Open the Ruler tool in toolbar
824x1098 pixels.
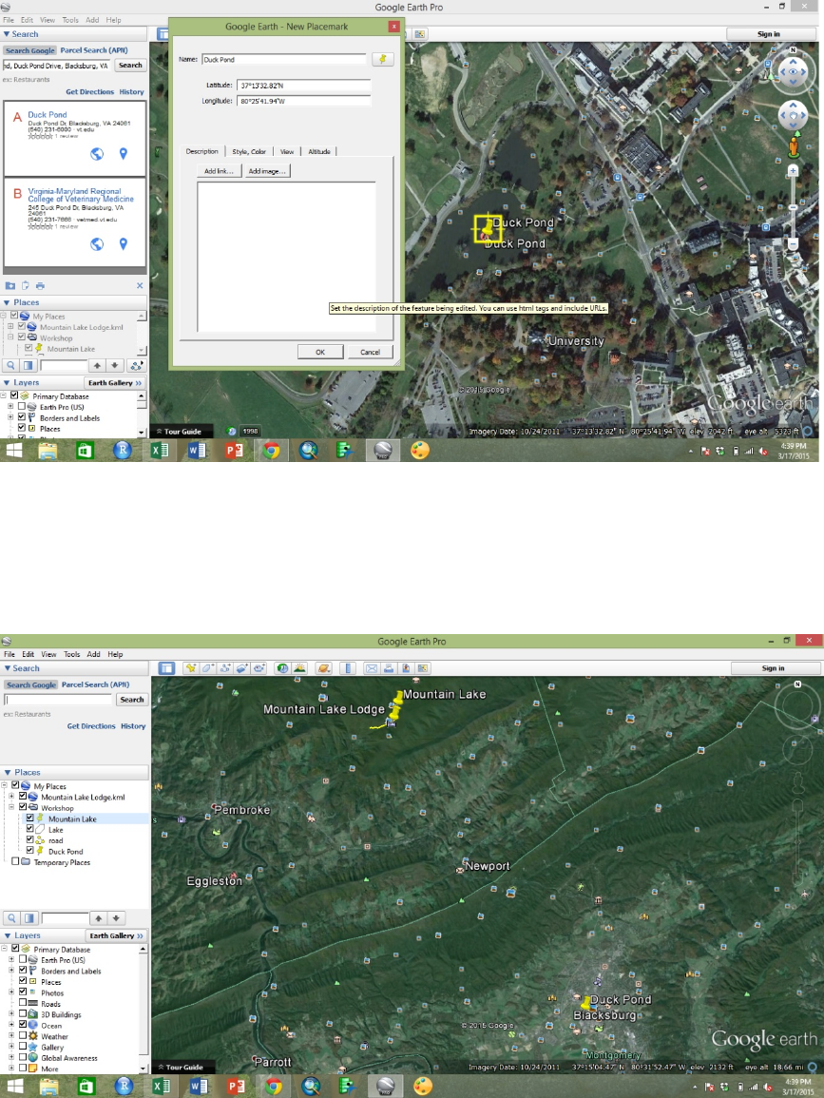pyautogui.click(x=347, y=668)
